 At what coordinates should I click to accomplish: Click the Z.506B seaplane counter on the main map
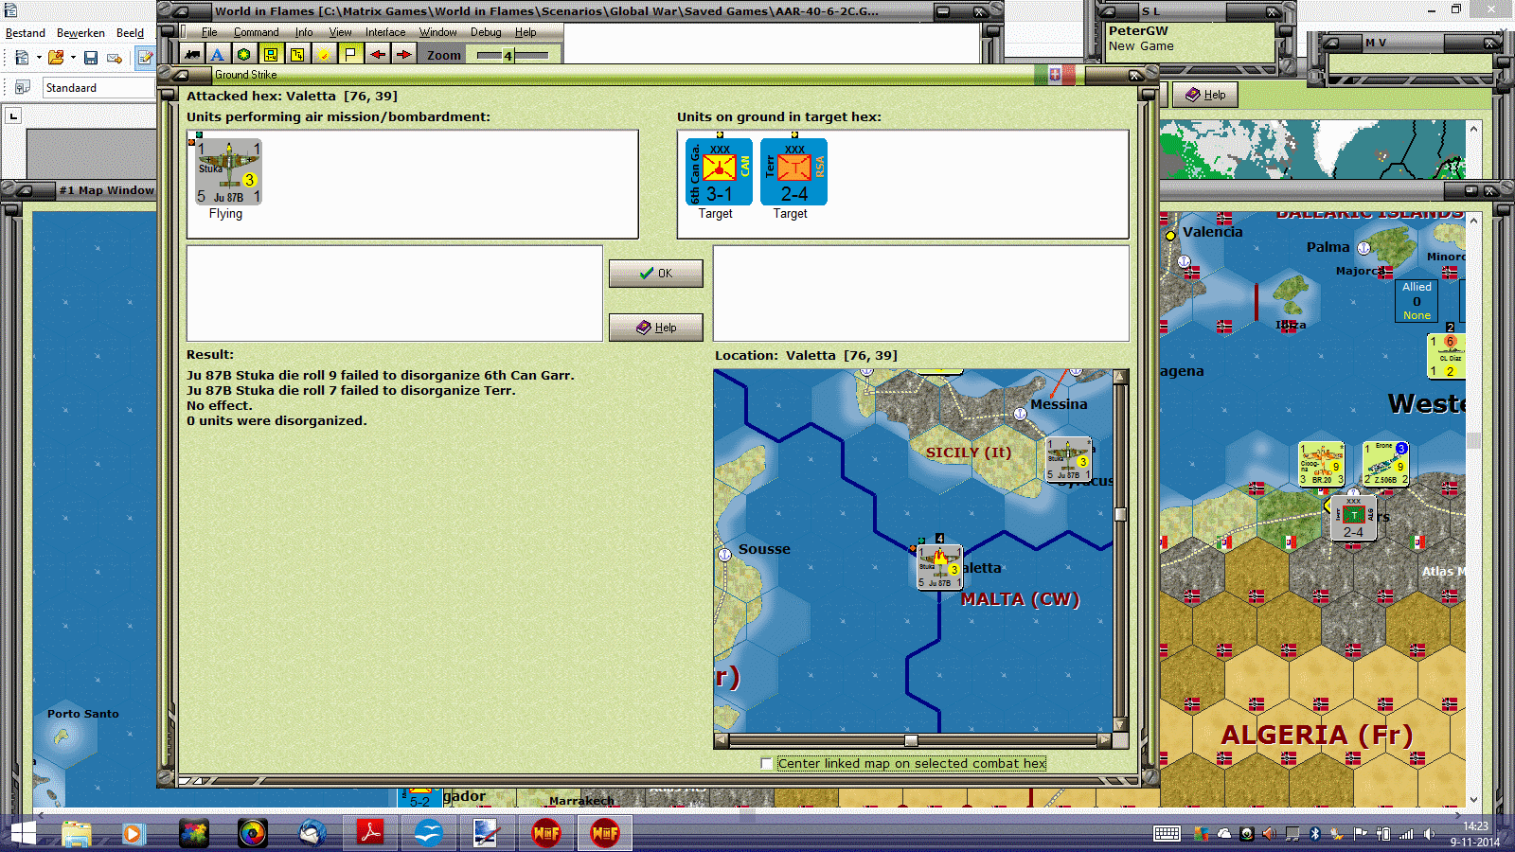point(1385,464)
